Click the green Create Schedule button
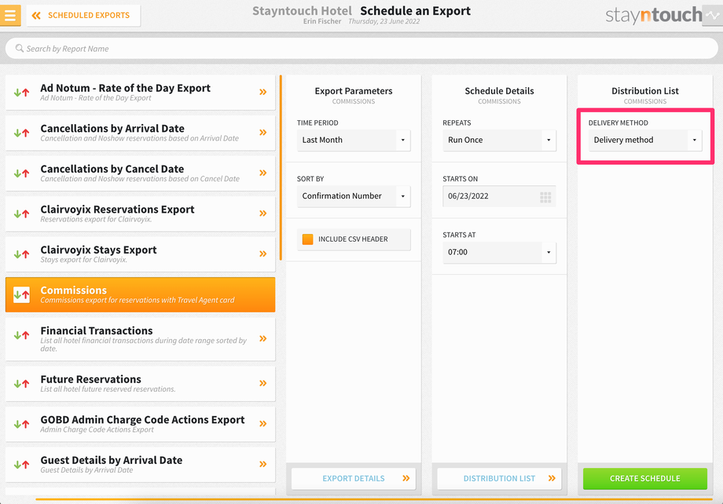The height and width of the screenshot is (504, 723). [x=645, y=479]
